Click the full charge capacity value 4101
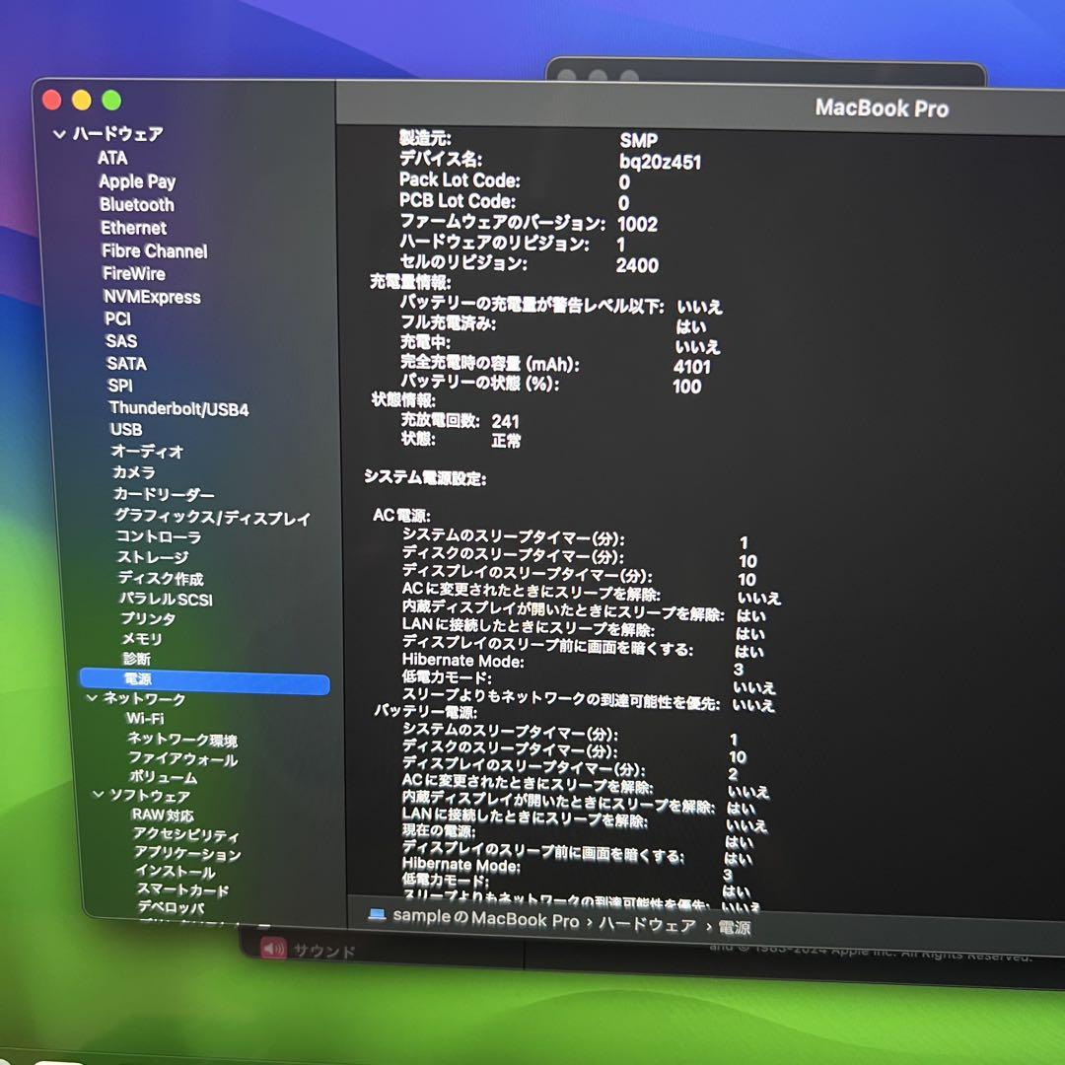This screenshot has width=1065, height=1065. (x=692, y=367)
